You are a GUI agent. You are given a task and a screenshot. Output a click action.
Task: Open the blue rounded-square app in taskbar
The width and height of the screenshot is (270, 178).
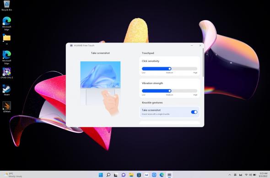(x=154, y=175)
